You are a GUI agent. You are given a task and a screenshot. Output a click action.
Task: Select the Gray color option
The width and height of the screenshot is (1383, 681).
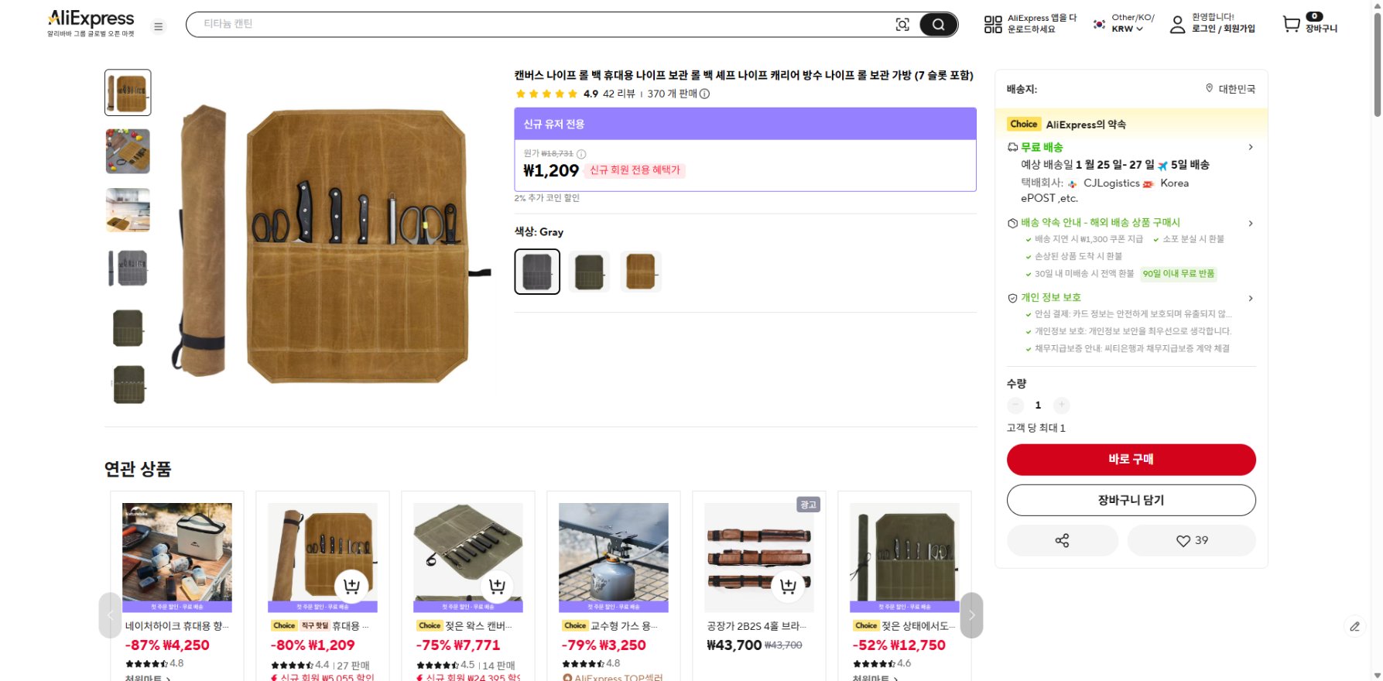click(536, 272)
